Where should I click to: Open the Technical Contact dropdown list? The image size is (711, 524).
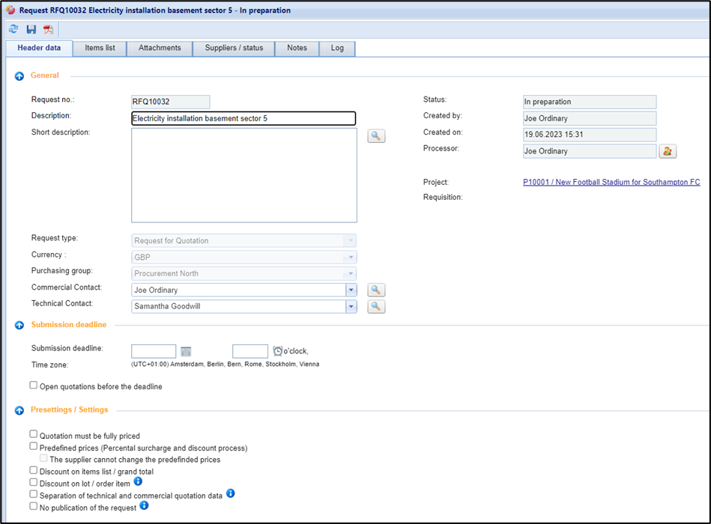tap(351, 306)
